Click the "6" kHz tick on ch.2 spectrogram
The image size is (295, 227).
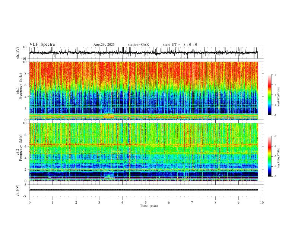tap(26, 147)
